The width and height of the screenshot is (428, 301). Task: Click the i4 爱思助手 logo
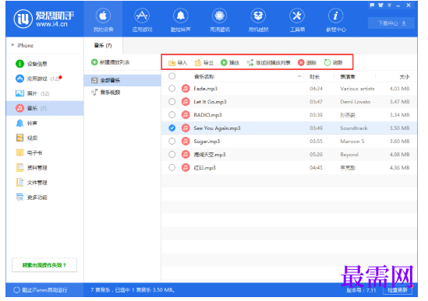[x=44, y=19]
